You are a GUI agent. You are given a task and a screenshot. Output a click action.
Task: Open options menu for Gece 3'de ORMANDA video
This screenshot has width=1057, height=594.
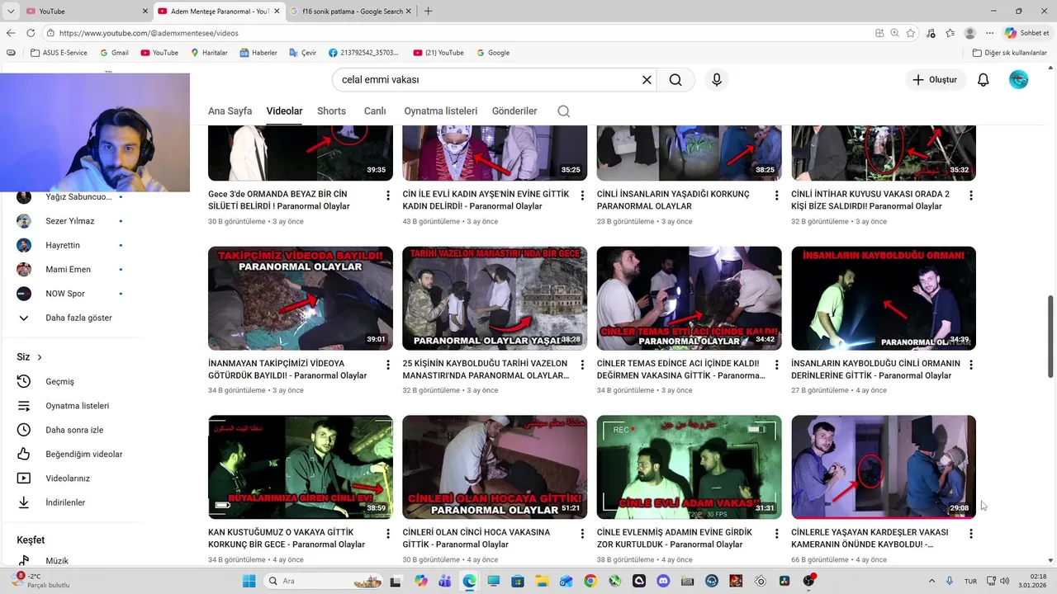pyautogui.click(x=388, y=196)
